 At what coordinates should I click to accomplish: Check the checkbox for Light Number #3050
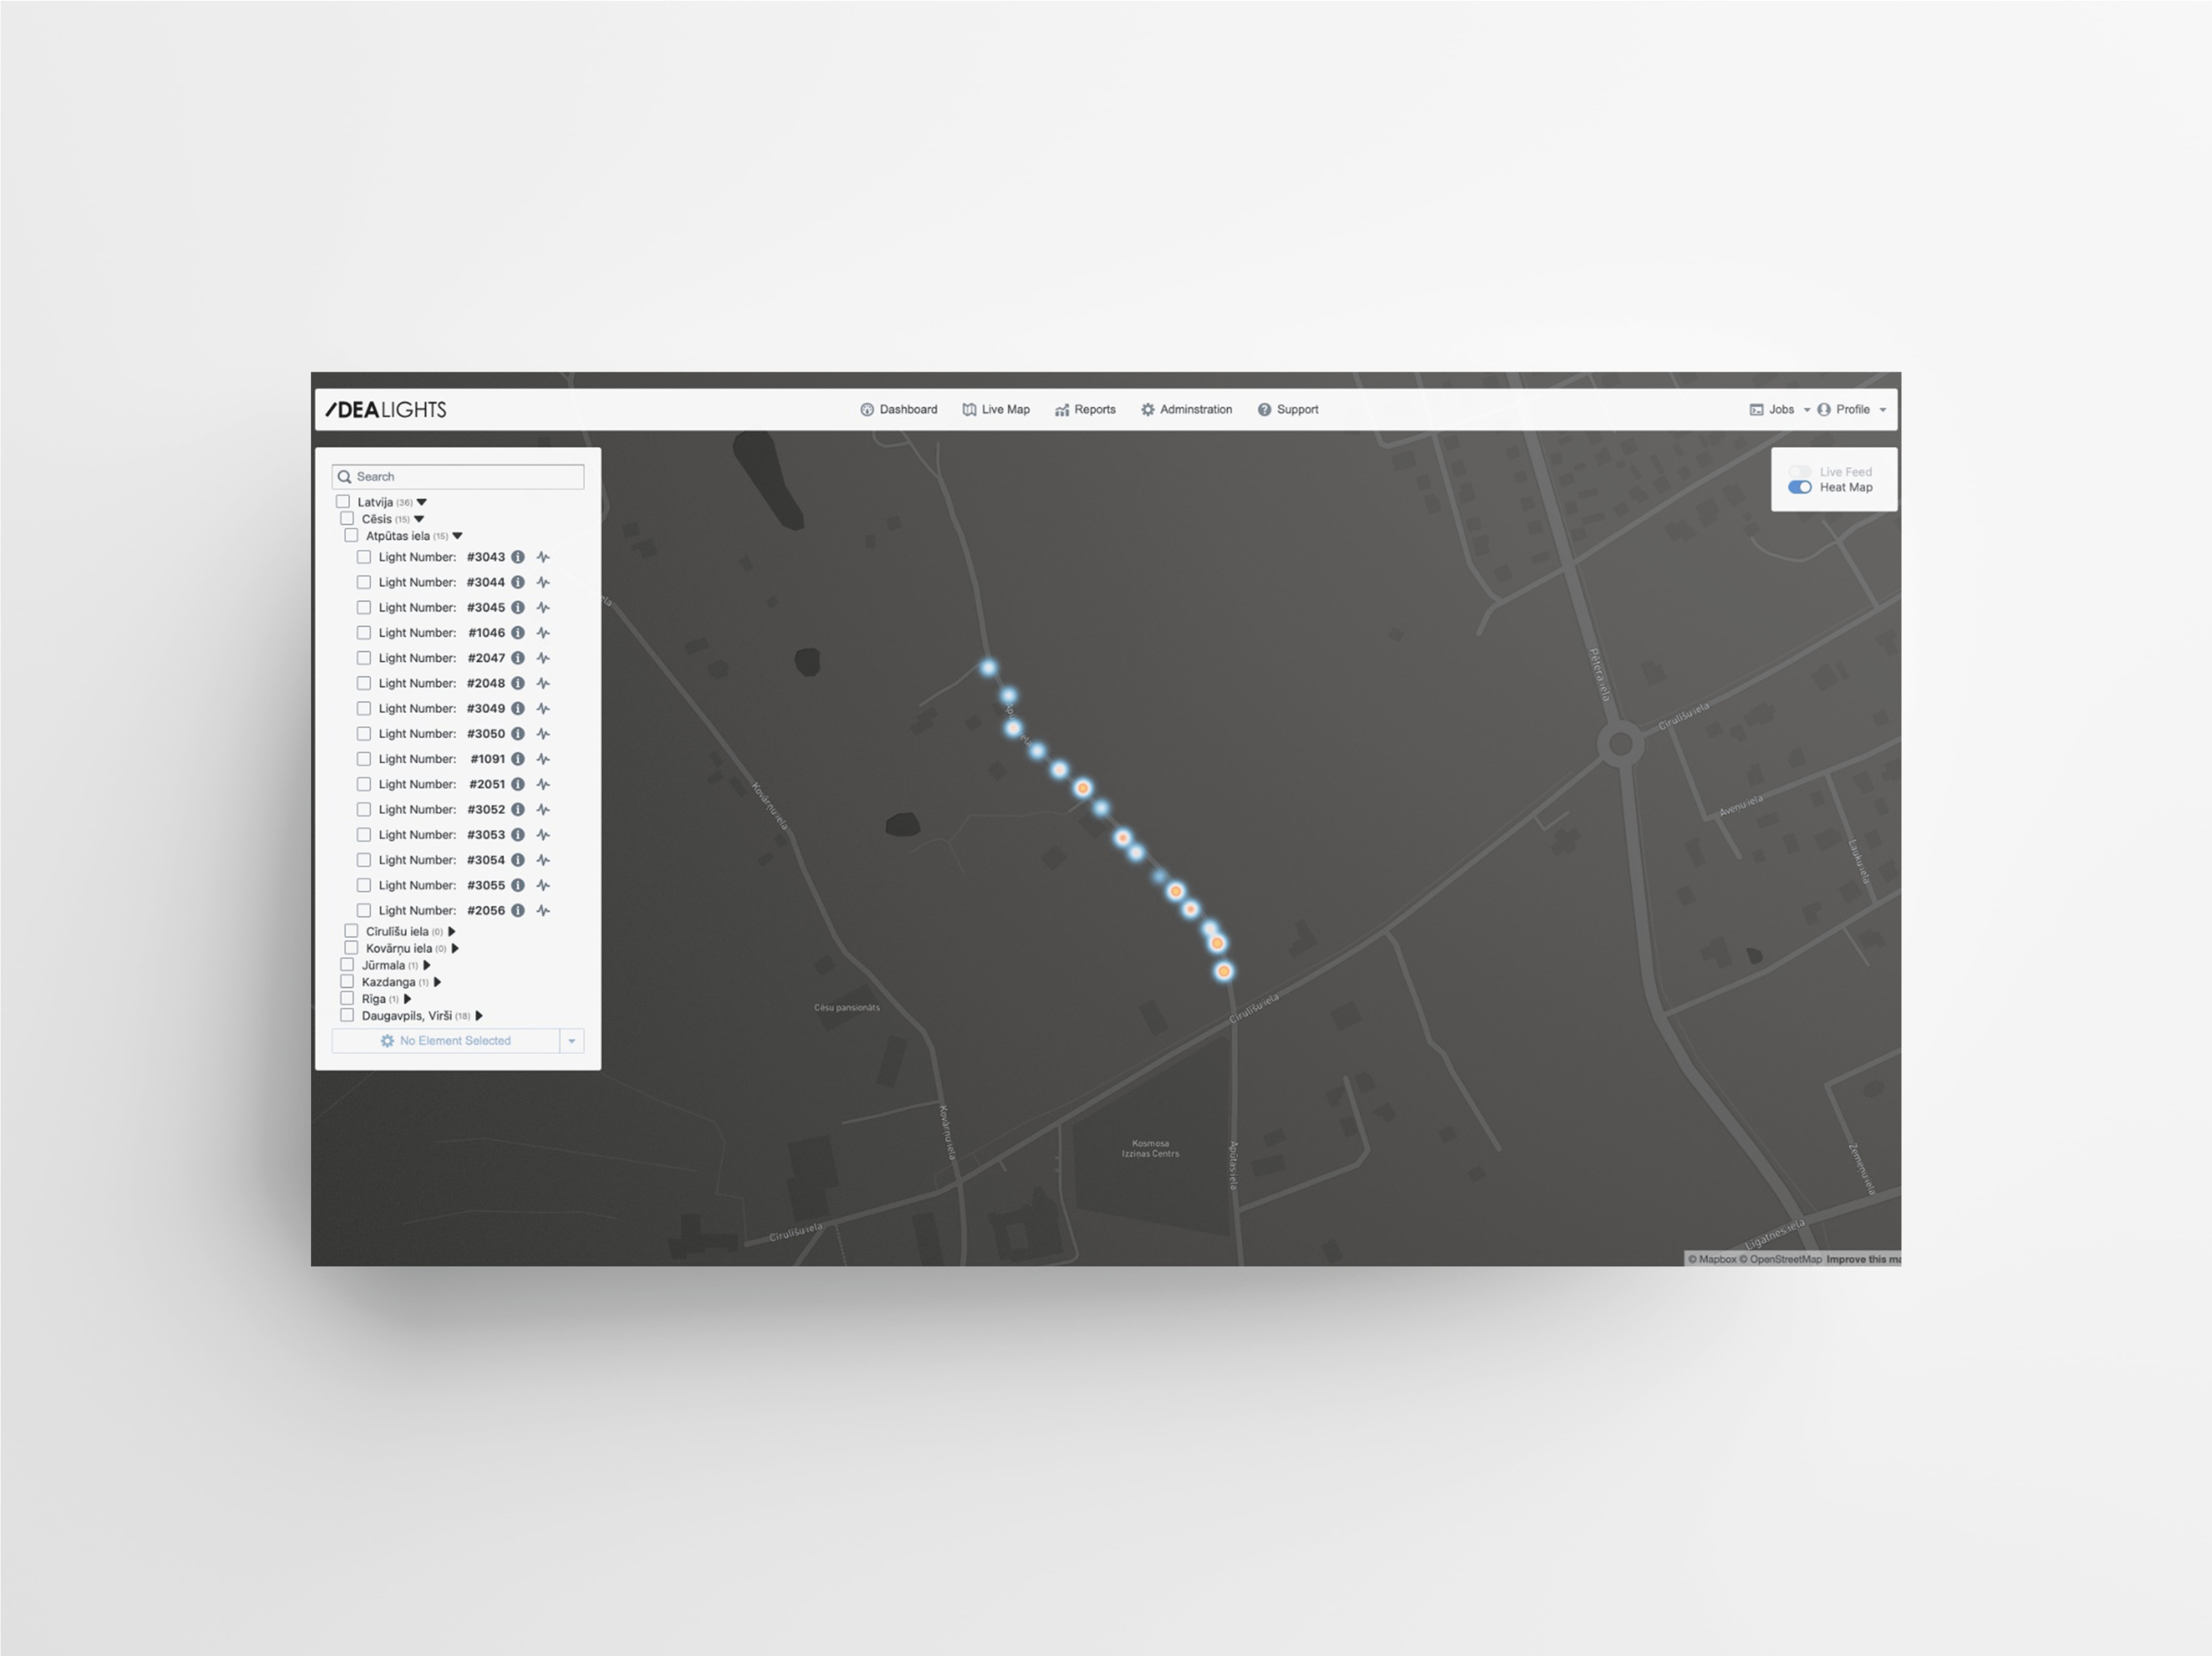coord(364,733)
